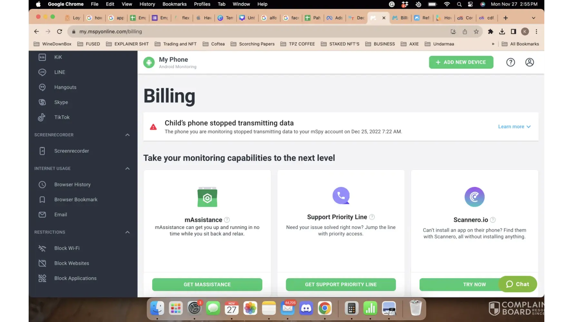Open Block Wi-Fi restrictions
573x322 pixels.
click(67, 248)
